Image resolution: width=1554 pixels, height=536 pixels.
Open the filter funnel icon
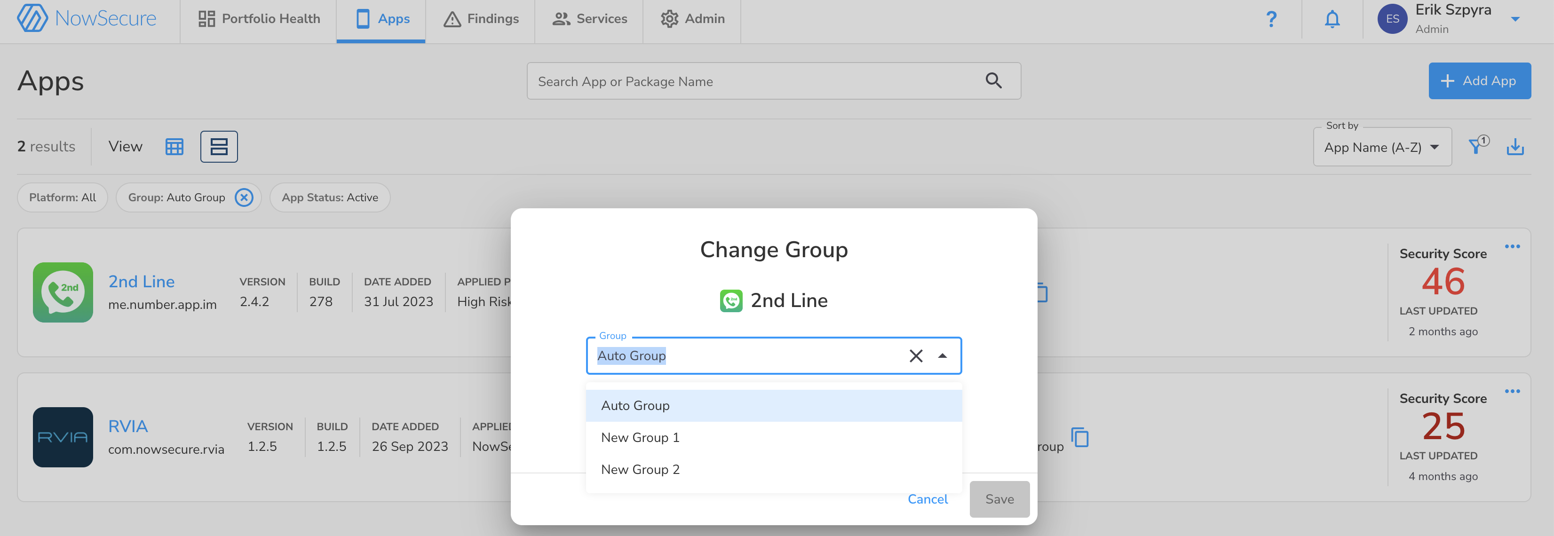(1477, 145)
